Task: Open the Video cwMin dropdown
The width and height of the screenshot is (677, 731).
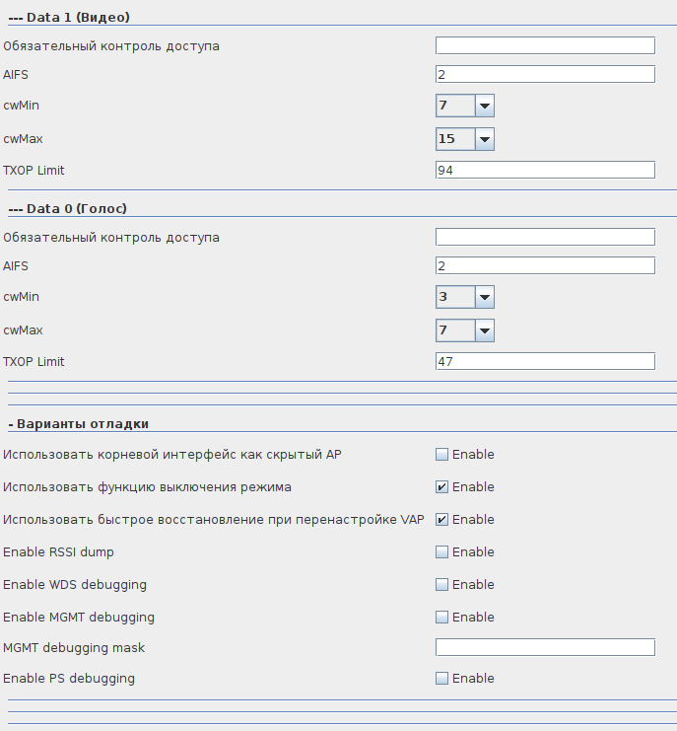Action: pyautogui.click(x=464, y=106)
